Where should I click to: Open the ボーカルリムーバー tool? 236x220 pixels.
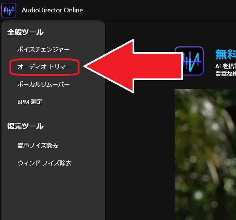[x=43, y=84]
